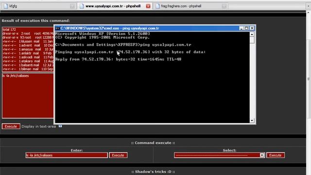
Task: Click the ping command prompt line in cmd
Action: (123, 45)
